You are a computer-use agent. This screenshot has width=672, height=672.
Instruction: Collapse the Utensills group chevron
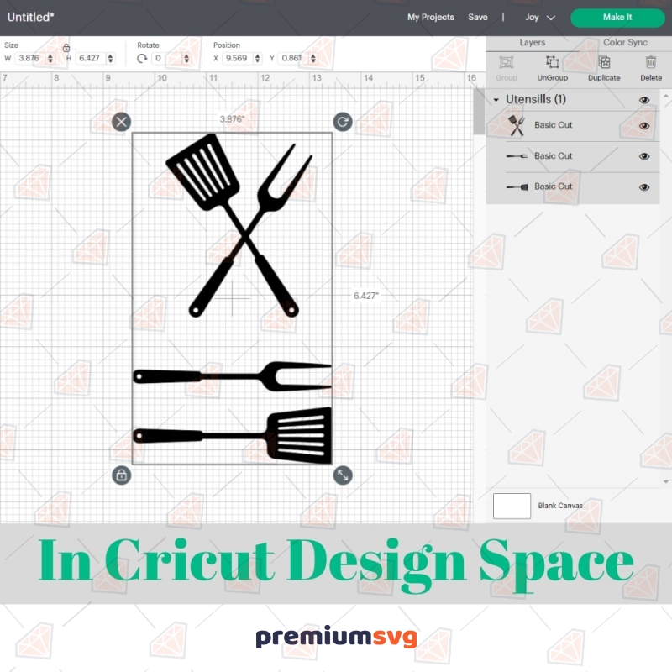pos(496,99)
